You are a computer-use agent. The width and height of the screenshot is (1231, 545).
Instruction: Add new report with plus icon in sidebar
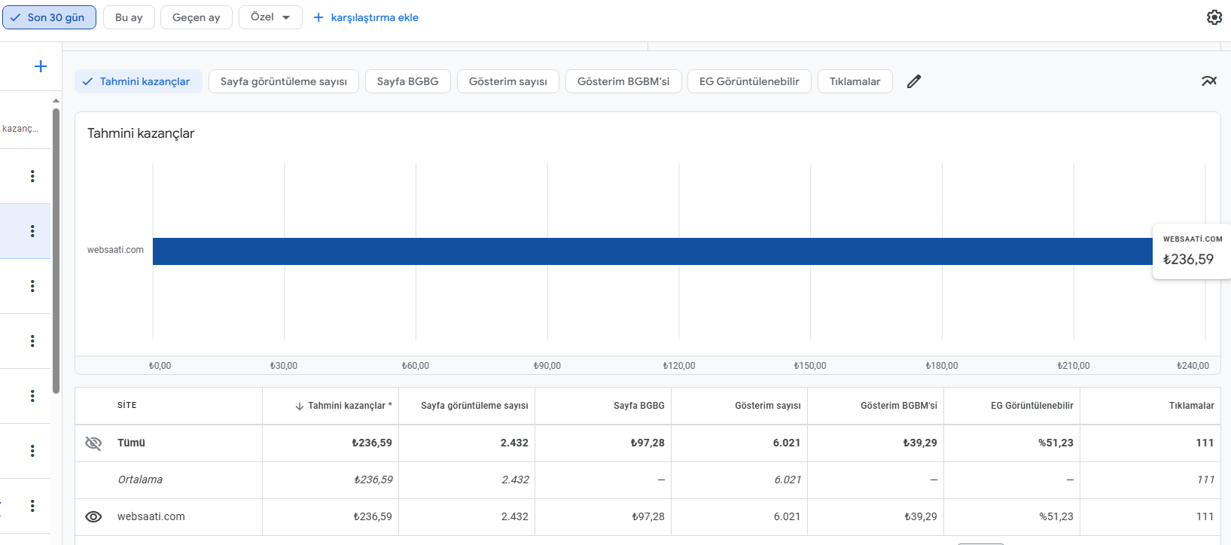click(41, 66)
